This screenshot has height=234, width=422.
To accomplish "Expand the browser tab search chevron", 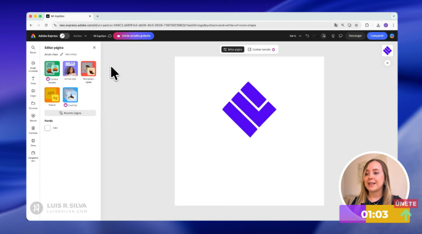I will (x=394, y=16).
